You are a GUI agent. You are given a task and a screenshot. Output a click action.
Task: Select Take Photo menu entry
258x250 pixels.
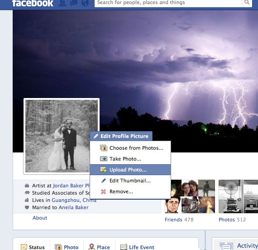(130, 159)
